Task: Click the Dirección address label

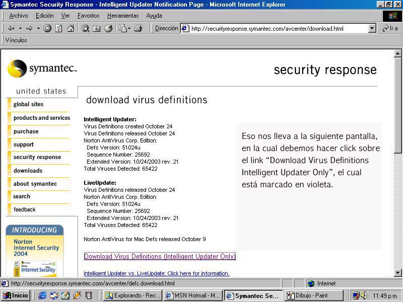Action: click(167, 28)
